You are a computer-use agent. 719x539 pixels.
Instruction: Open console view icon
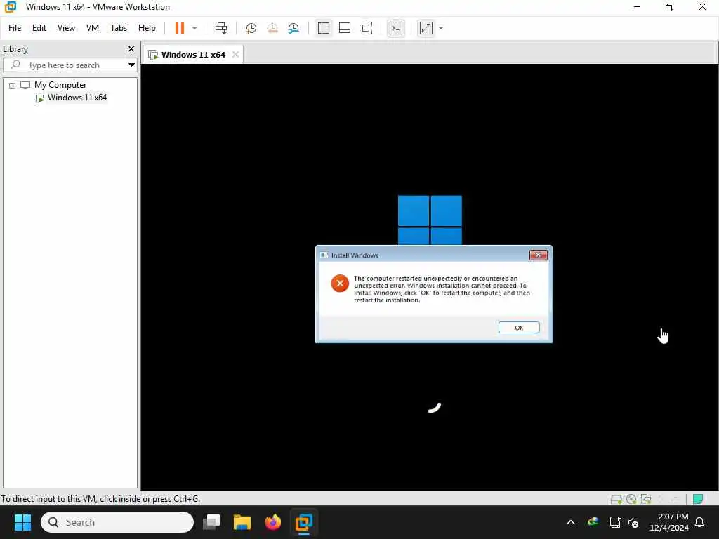point(396,28)
